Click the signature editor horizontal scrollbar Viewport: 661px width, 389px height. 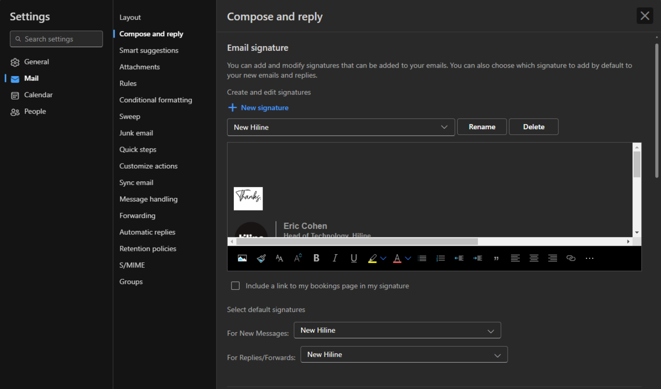coord(357,241)
